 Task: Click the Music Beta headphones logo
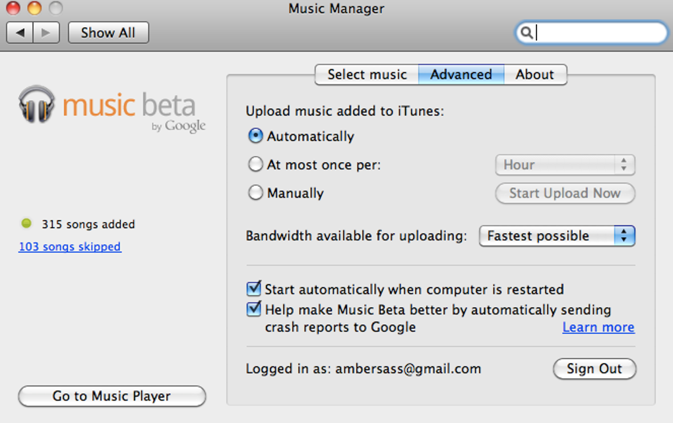point(37,104)
